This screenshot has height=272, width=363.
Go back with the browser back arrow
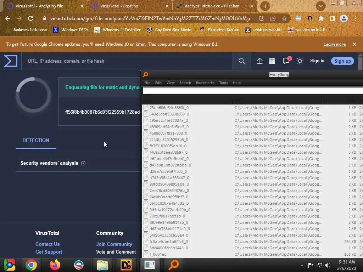pyautogui.click(x=8, y=18)
